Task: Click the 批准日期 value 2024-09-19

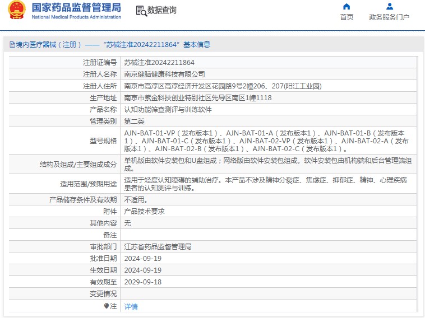Action: 143,259
